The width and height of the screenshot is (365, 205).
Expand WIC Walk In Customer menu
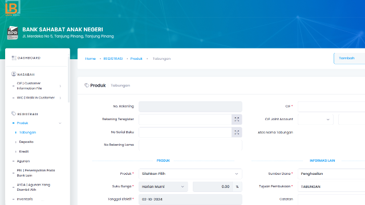[37, 97]
